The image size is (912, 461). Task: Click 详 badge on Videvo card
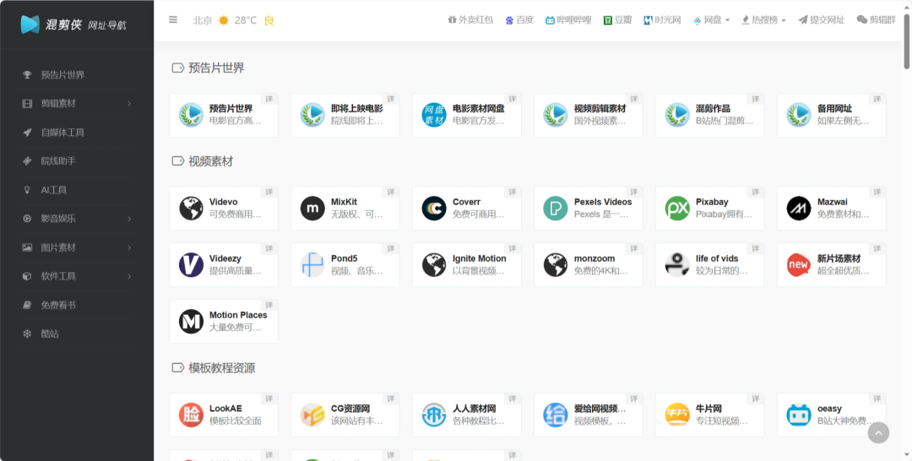click(x=269, y=192)
